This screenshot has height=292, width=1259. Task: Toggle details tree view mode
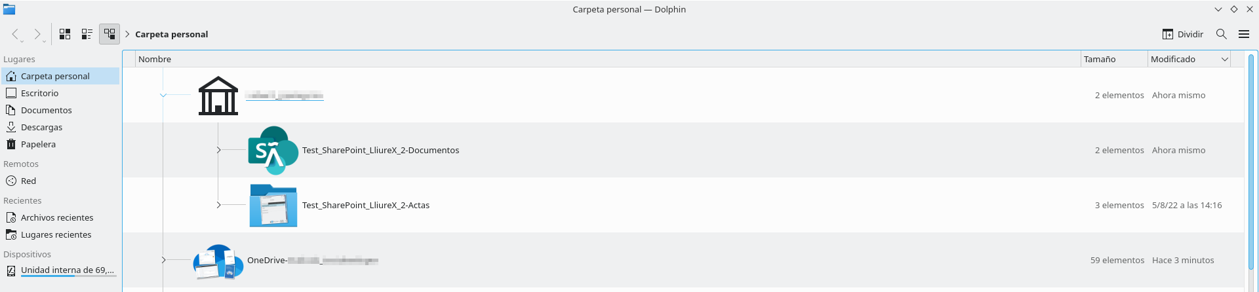tap(110, 34)
